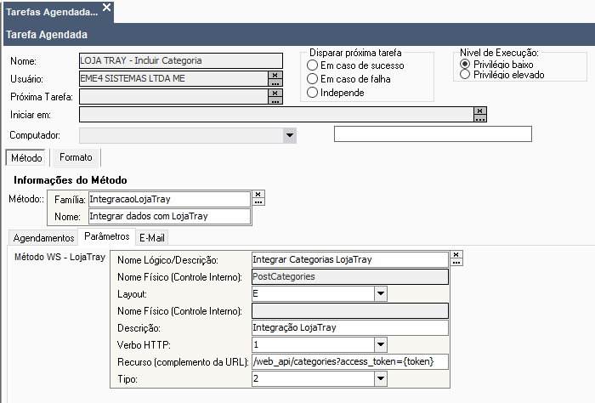Clear the Próxima Tarefa field with x icon
The height and width of the screenshot is (403, 595).
point(275,93)
